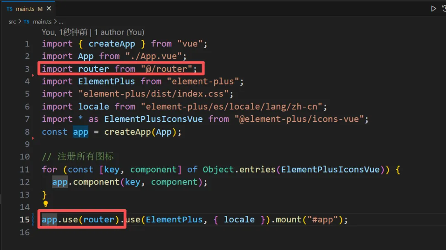
Task: Open the src folder breadcrumb
Action: [12, 22]
